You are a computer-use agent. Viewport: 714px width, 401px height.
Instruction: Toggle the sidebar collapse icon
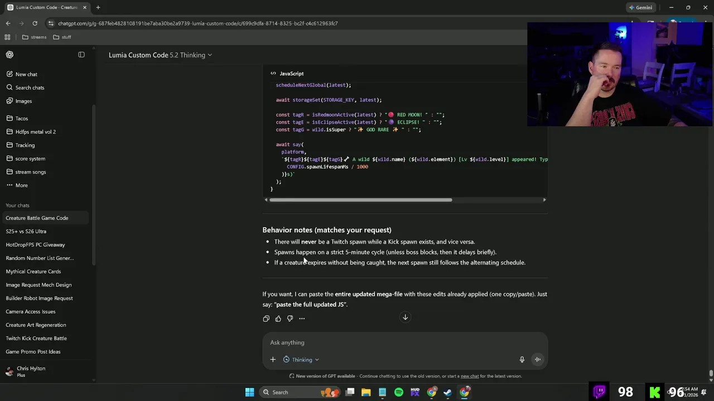click(x=81, y=55)
